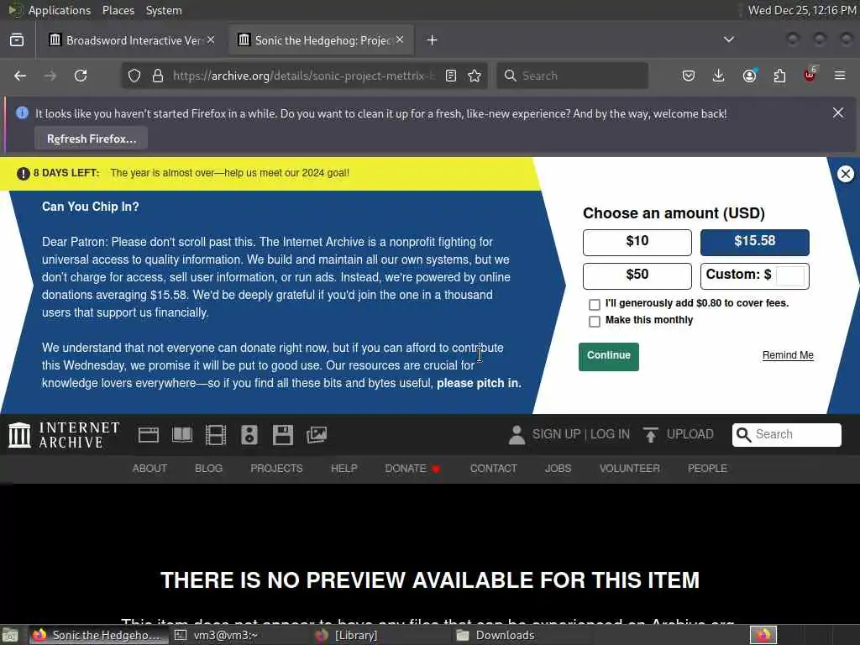This screenshot has height=645, width=860.
Task: Focus the Internet Archive Search box
Action: 786,435
